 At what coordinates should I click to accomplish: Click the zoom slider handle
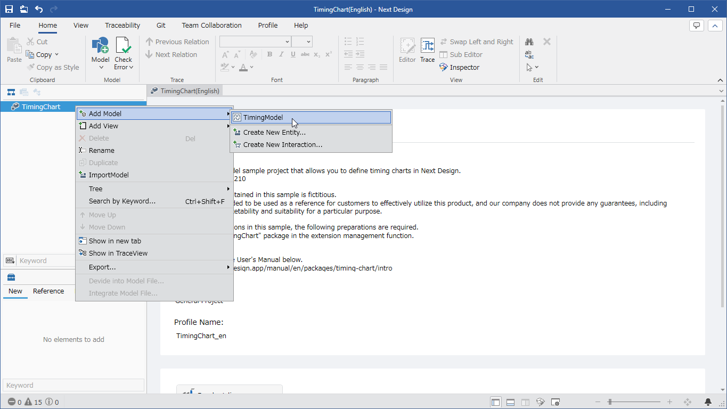(610, 402)
